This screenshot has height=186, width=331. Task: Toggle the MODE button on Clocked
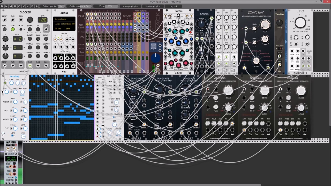pos(21,29)
